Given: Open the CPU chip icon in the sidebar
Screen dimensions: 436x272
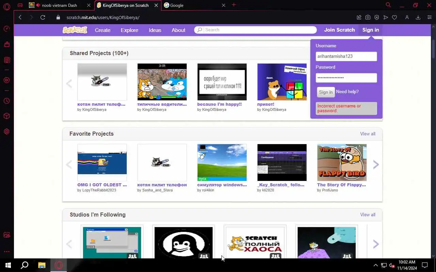Looking at the screenshot, I should click(6, 60).
